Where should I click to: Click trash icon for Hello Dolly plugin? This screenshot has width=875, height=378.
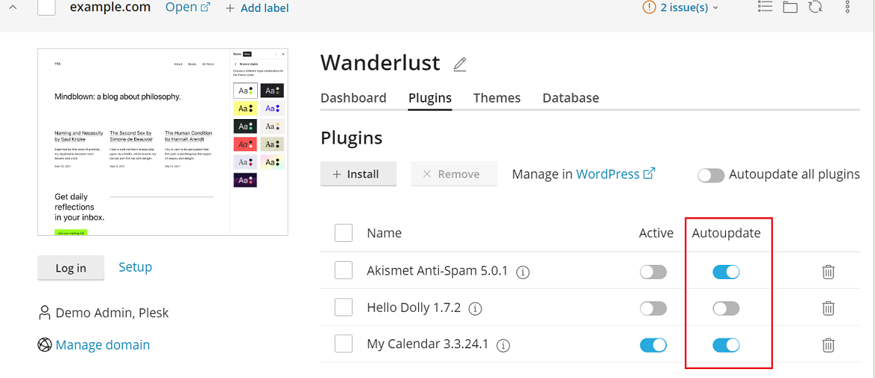[x=827, y=308]
